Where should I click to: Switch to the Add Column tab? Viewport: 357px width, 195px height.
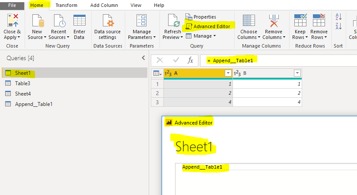point(104,5)
